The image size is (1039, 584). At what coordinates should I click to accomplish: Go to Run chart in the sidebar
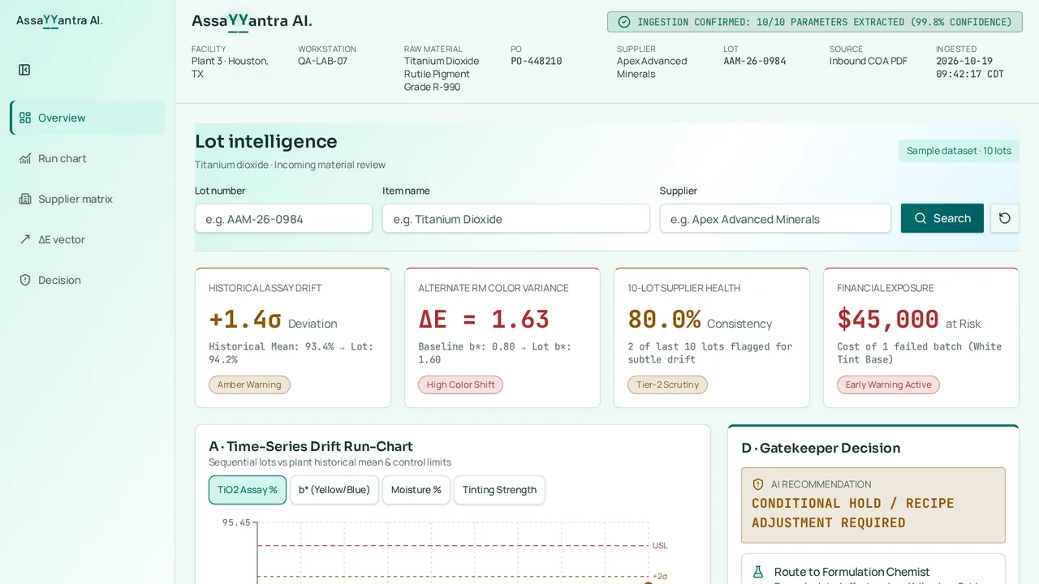(x=88, y=158)
